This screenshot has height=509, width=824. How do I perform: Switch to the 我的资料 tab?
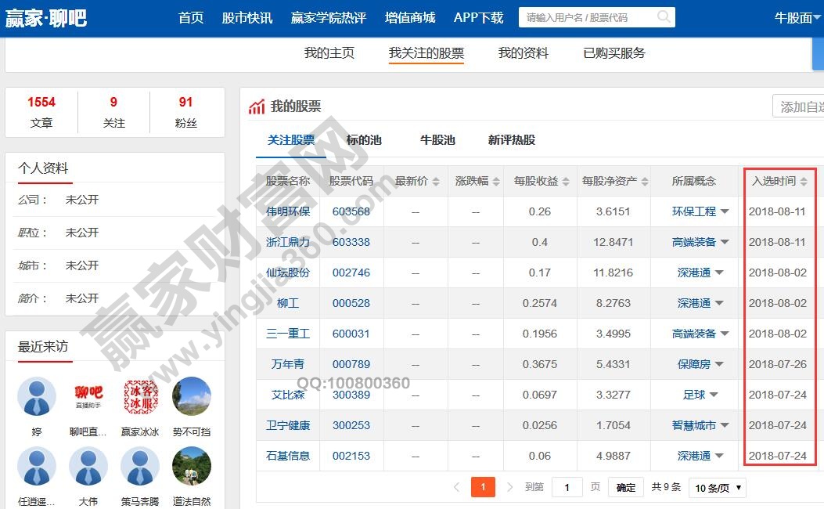coord(524,53)
